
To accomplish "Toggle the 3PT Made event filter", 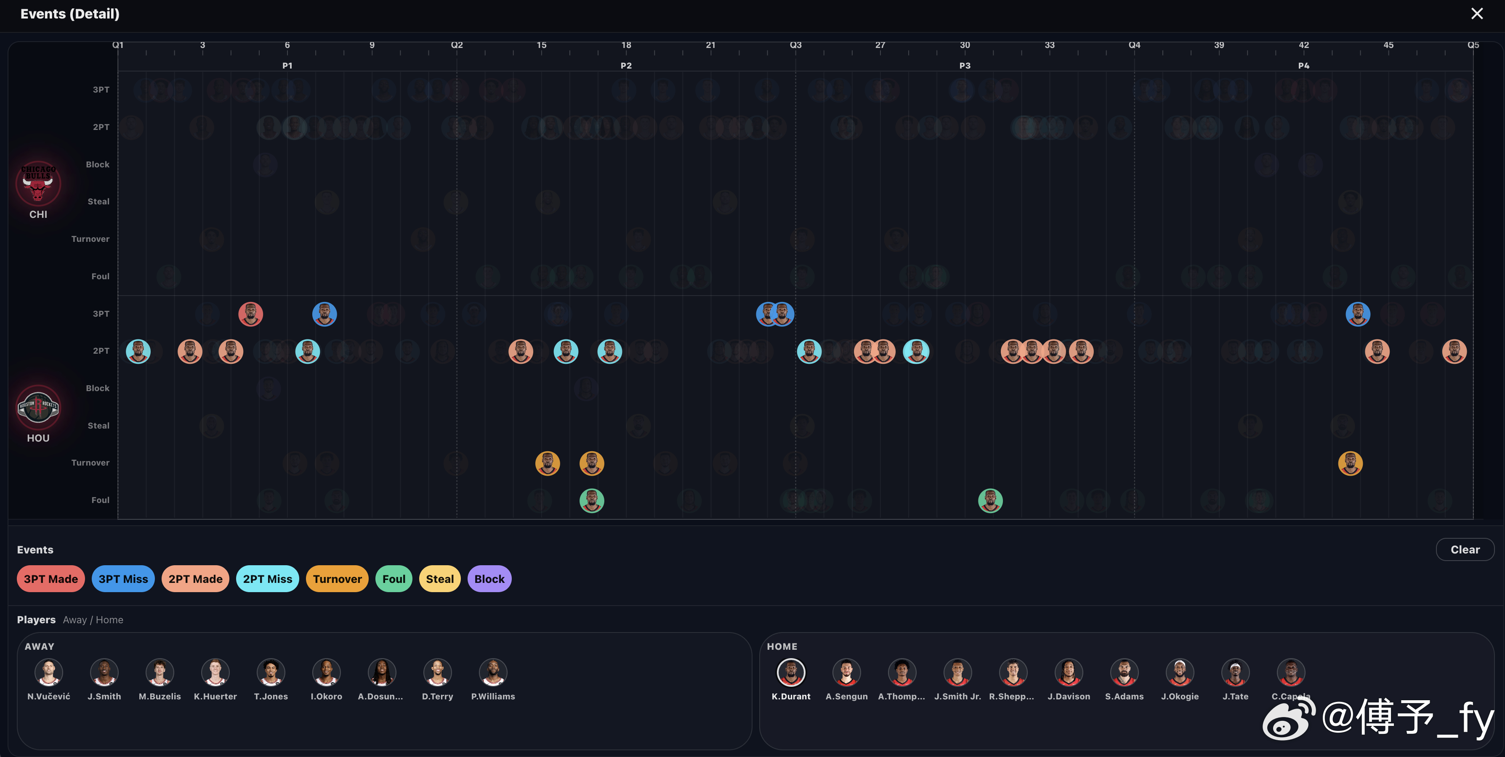I will pos(51,579).
